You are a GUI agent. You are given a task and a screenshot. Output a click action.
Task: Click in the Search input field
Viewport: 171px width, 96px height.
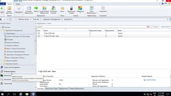coord(92,27)
